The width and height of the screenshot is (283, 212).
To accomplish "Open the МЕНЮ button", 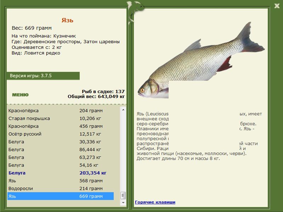I will click(x=21, y=95).
